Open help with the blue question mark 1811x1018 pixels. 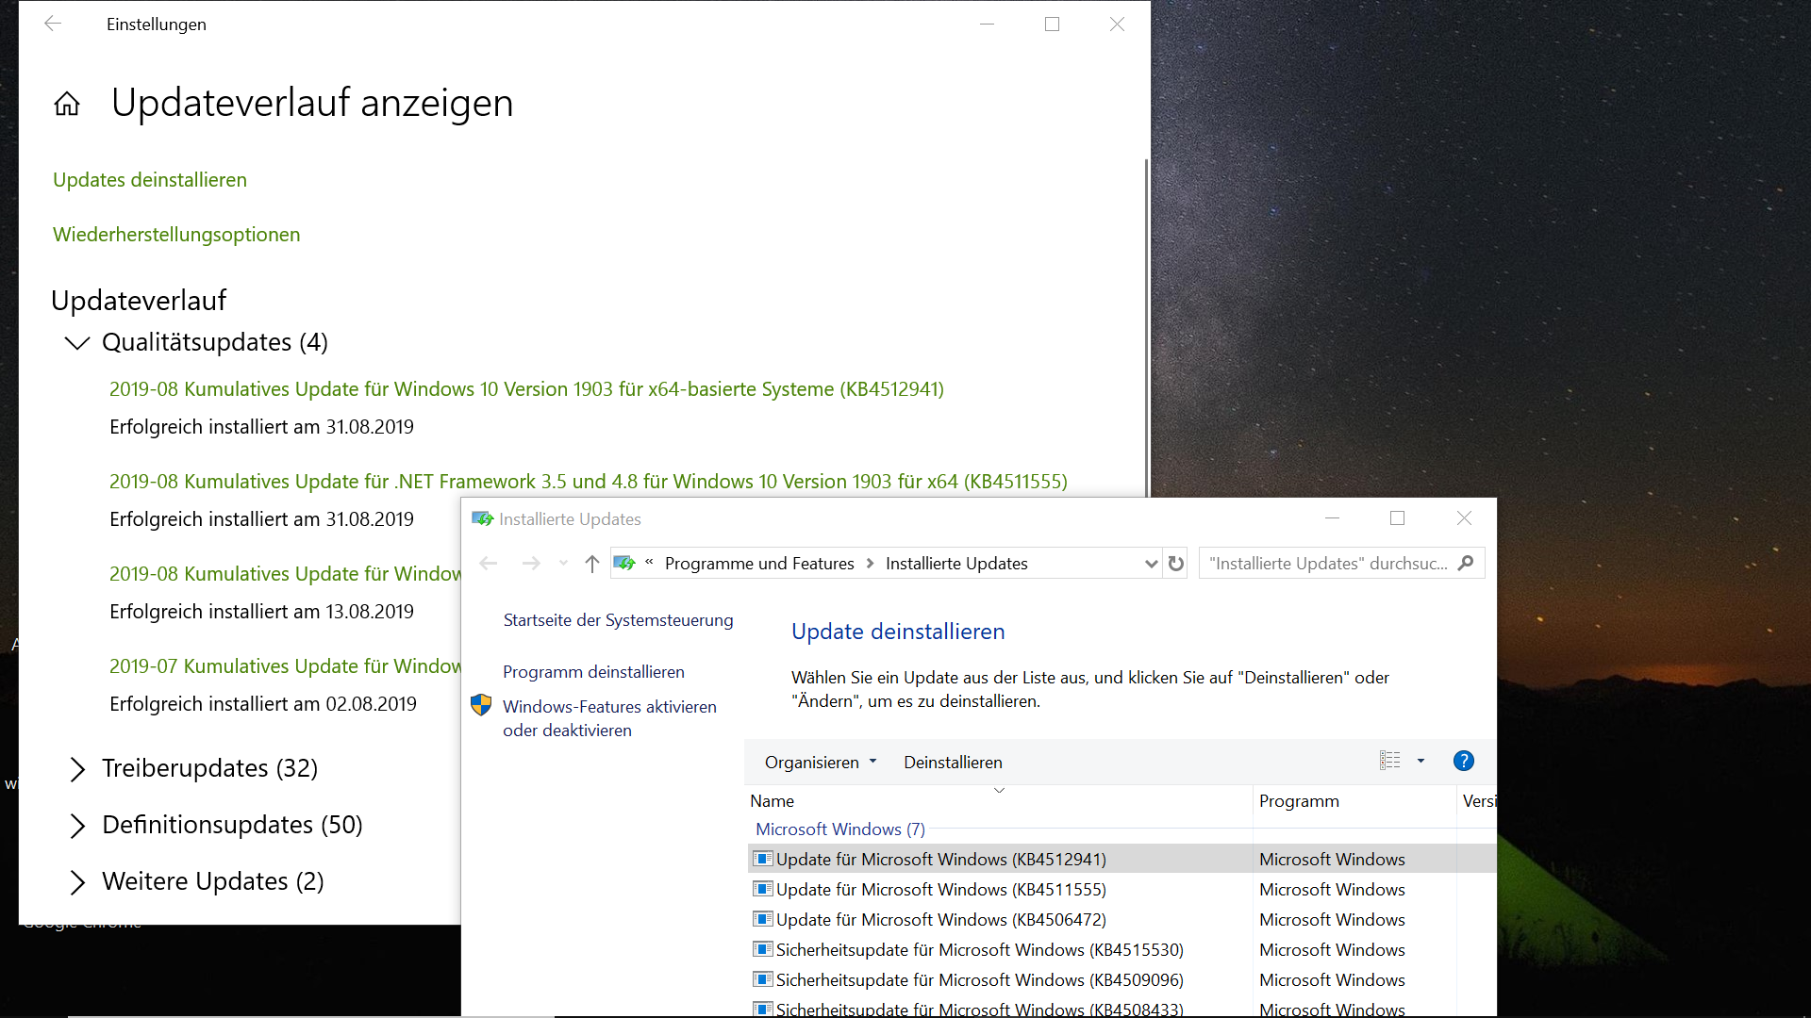1463,762
